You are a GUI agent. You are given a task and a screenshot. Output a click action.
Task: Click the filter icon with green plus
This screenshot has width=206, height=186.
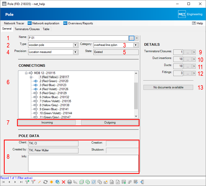click(x=27, y=182)
